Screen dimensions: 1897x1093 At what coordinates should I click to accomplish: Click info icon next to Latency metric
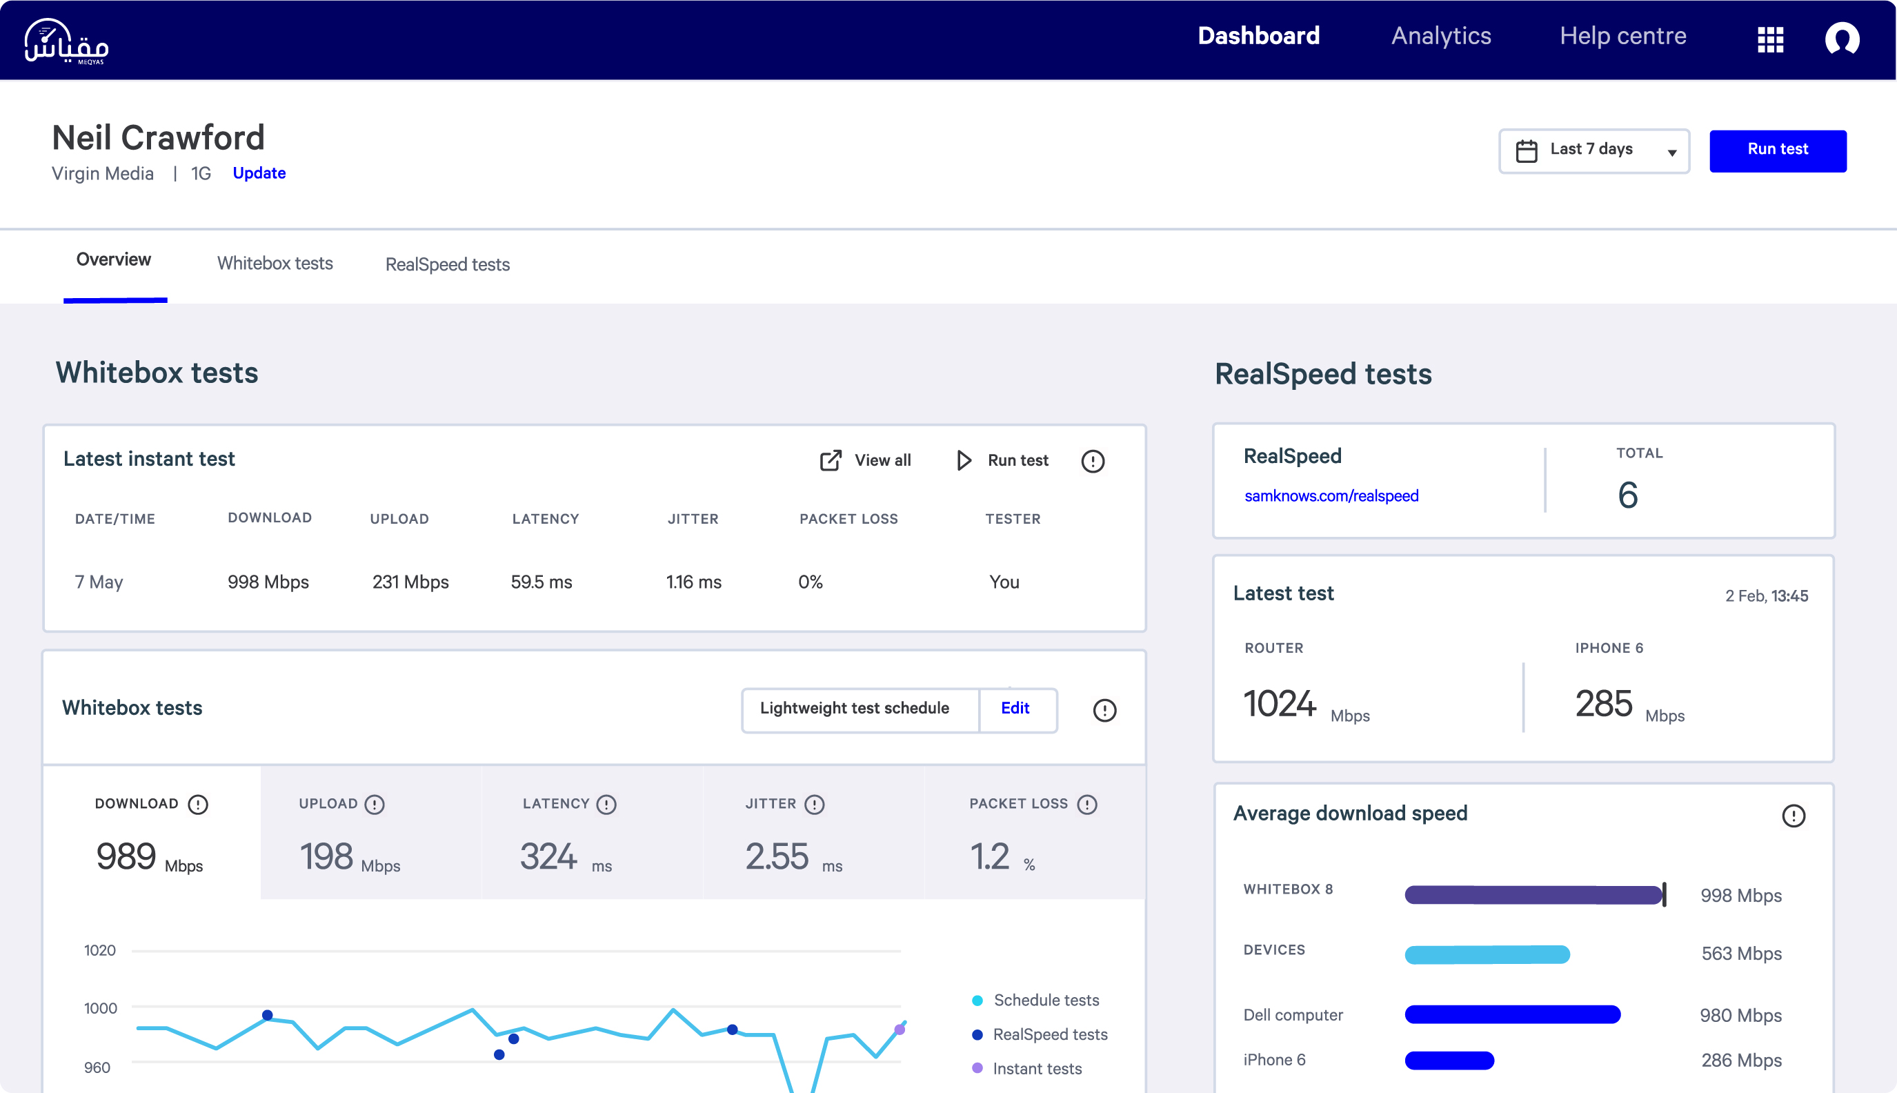pos(606,805)
